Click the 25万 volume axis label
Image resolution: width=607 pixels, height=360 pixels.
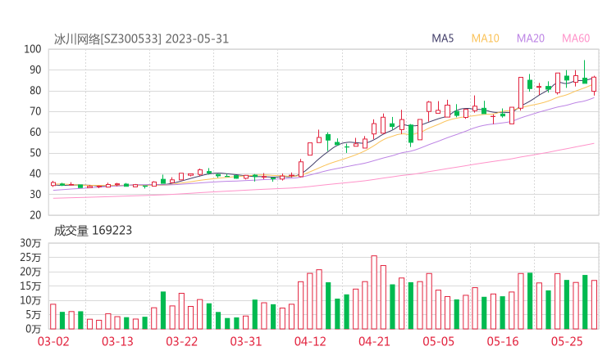tap(30, 257)
